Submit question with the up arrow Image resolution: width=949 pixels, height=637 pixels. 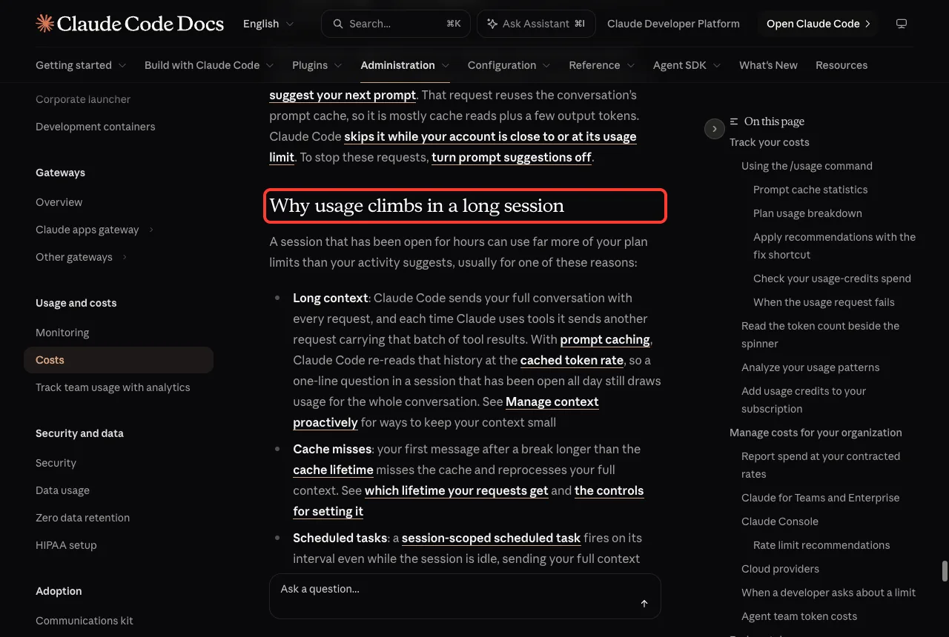(x=644, y=604)
